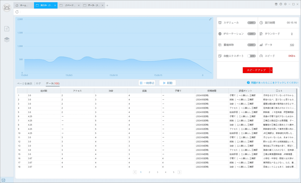Viewport: 301px width, 183px height.
Task: Click the スケジュール alarm clock icon
Action: coord(220,23)
